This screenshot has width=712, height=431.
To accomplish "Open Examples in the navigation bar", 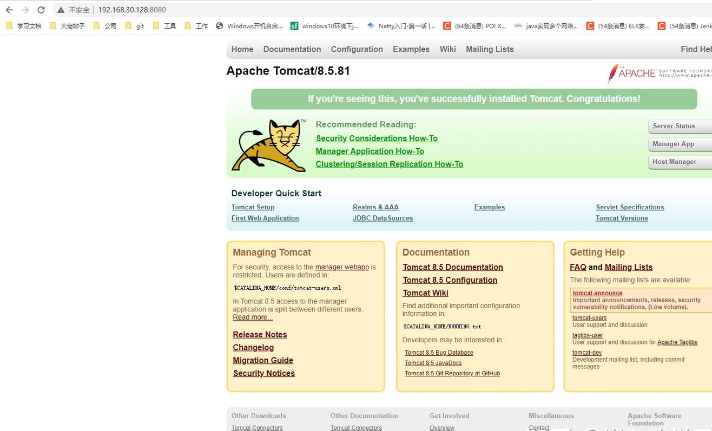I will tap(411, 49).
